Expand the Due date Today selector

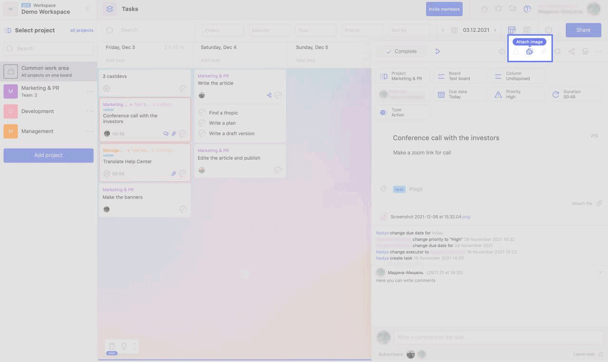pyautogui.click(x=460, y=94)
